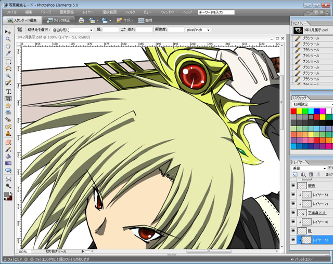Toggle visibility of 下半身マント layer

click(x=293, y=213)
